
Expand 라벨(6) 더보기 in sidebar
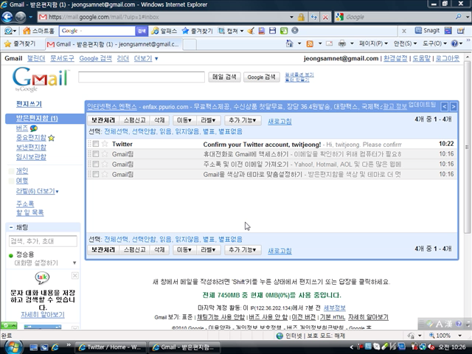[x=37, y=191]
